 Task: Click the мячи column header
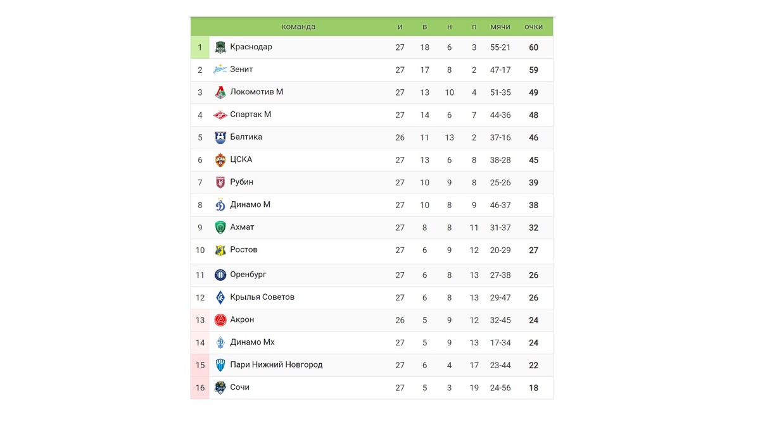(x=500, y=27)
